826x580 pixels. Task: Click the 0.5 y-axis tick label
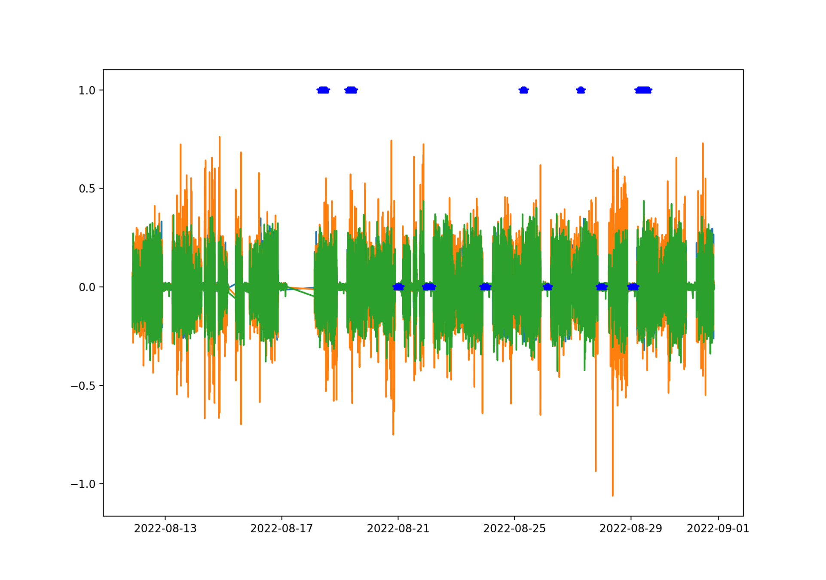click(87, 189)
